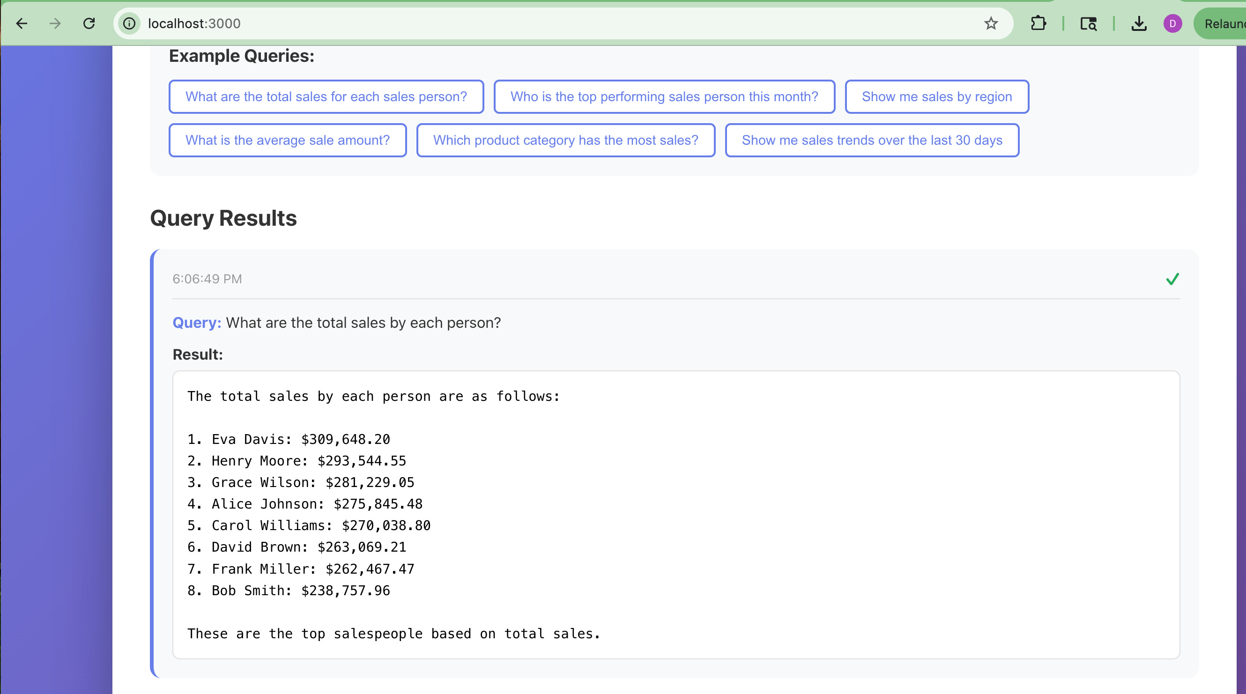Screen dimensions: 1246x694
Task: Open the browser extensions puzzle icon
Action: coord(1038,23)
